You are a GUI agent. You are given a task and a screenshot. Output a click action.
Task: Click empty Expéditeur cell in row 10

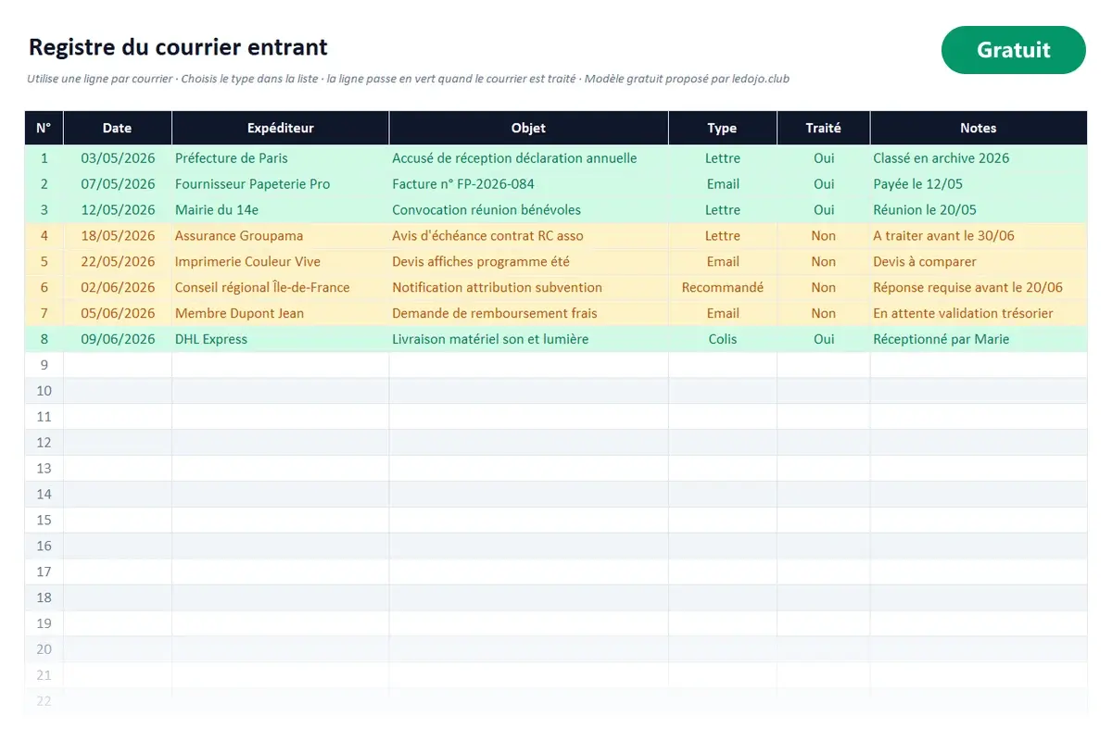280,392
